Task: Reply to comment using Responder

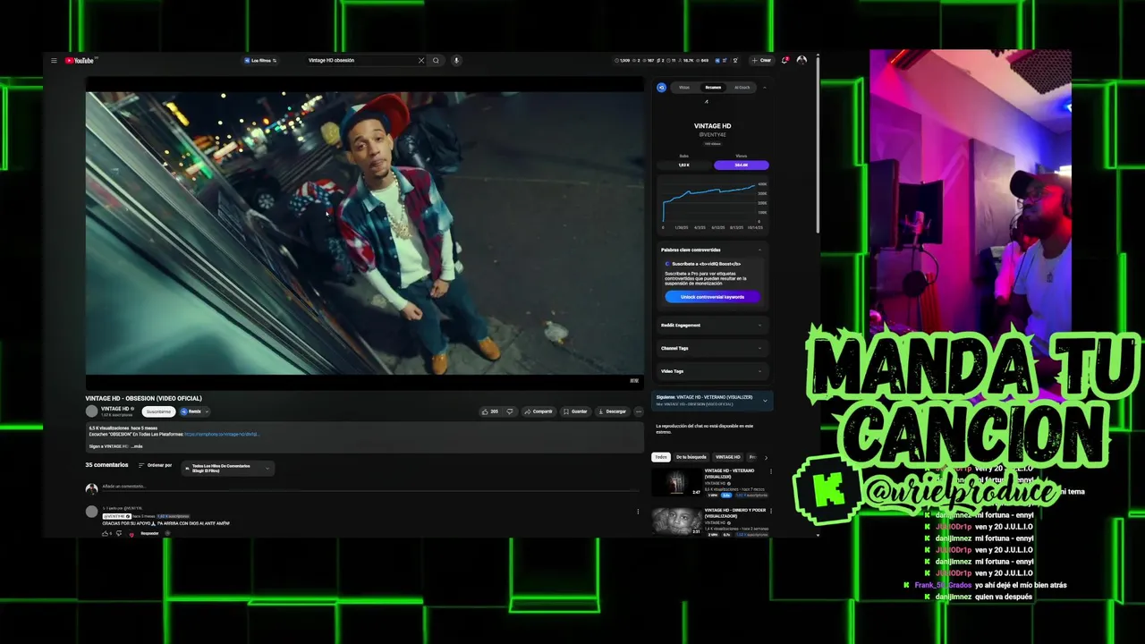Action: click(149, 533)
